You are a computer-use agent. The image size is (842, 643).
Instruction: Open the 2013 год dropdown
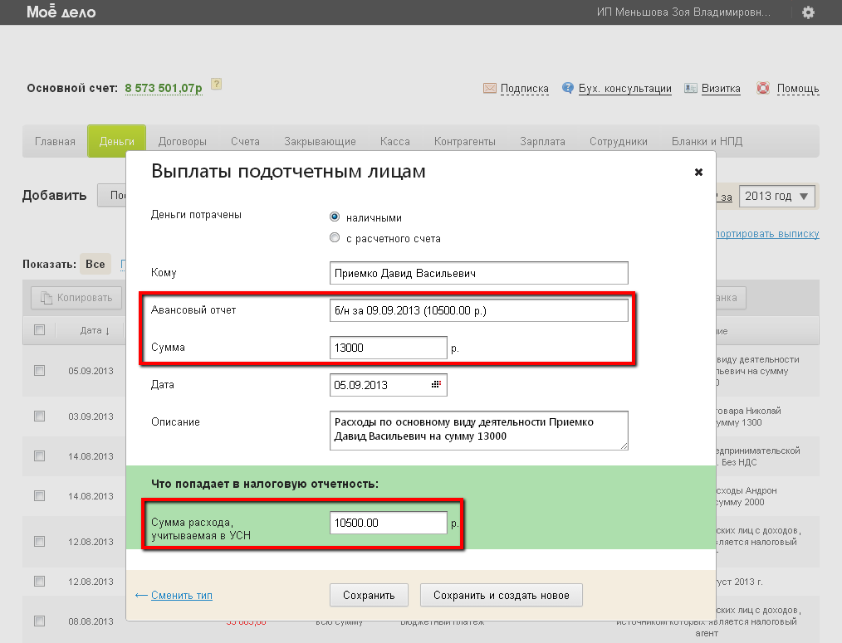777,196
